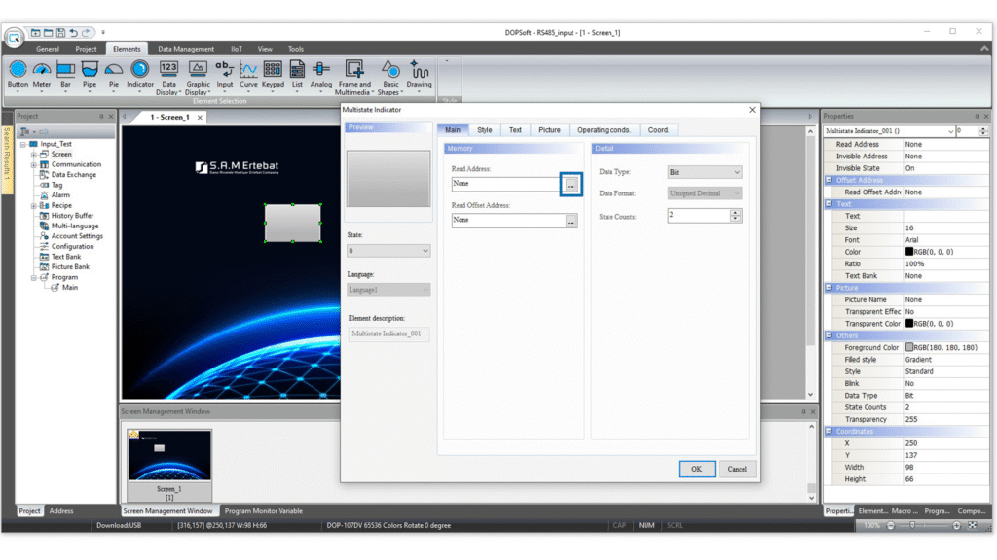Select the Meter element icon
The image size is (997, 560).
coord(41,70)
